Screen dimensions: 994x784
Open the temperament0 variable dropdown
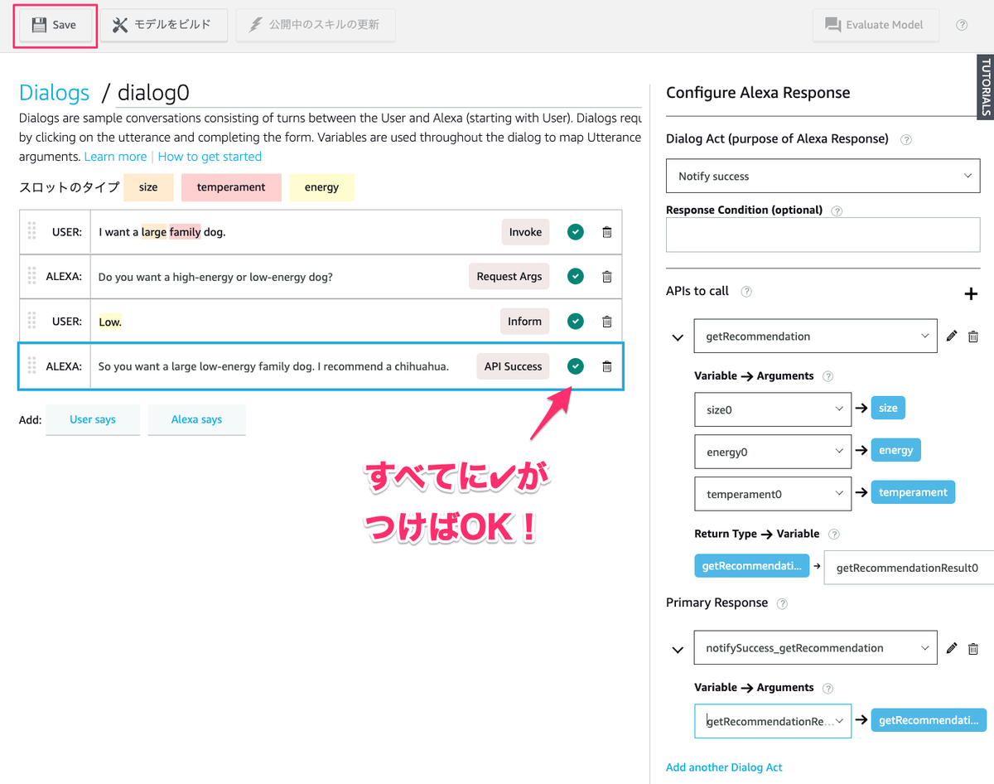click(773, 494)
